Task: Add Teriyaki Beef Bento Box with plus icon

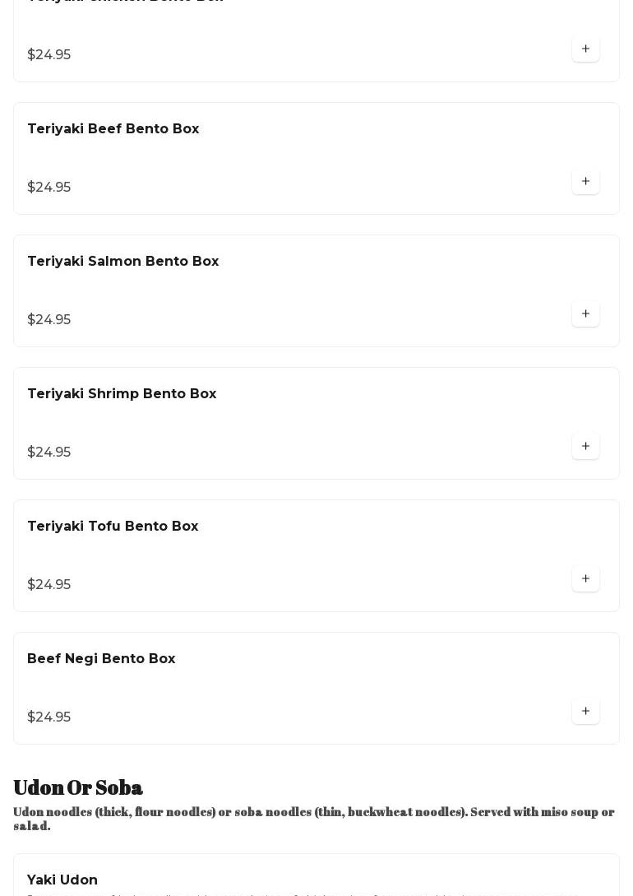Action: pyautogui.click(x=585, y=182)
